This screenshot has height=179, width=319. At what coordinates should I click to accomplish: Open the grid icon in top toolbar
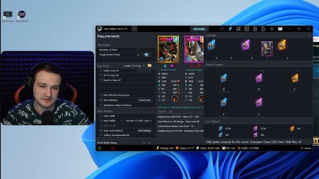247,29
